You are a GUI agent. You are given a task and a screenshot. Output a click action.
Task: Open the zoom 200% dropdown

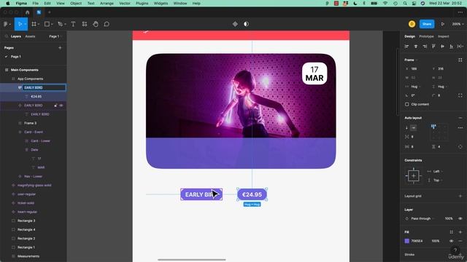coord(458,24)
